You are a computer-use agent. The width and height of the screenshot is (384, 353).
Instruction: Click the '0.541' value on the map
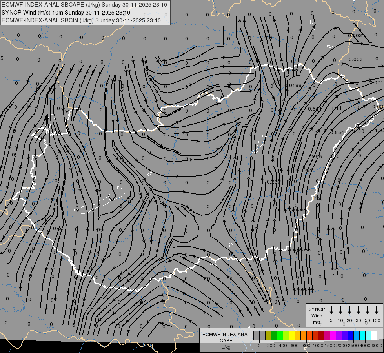tap(315, 109)
